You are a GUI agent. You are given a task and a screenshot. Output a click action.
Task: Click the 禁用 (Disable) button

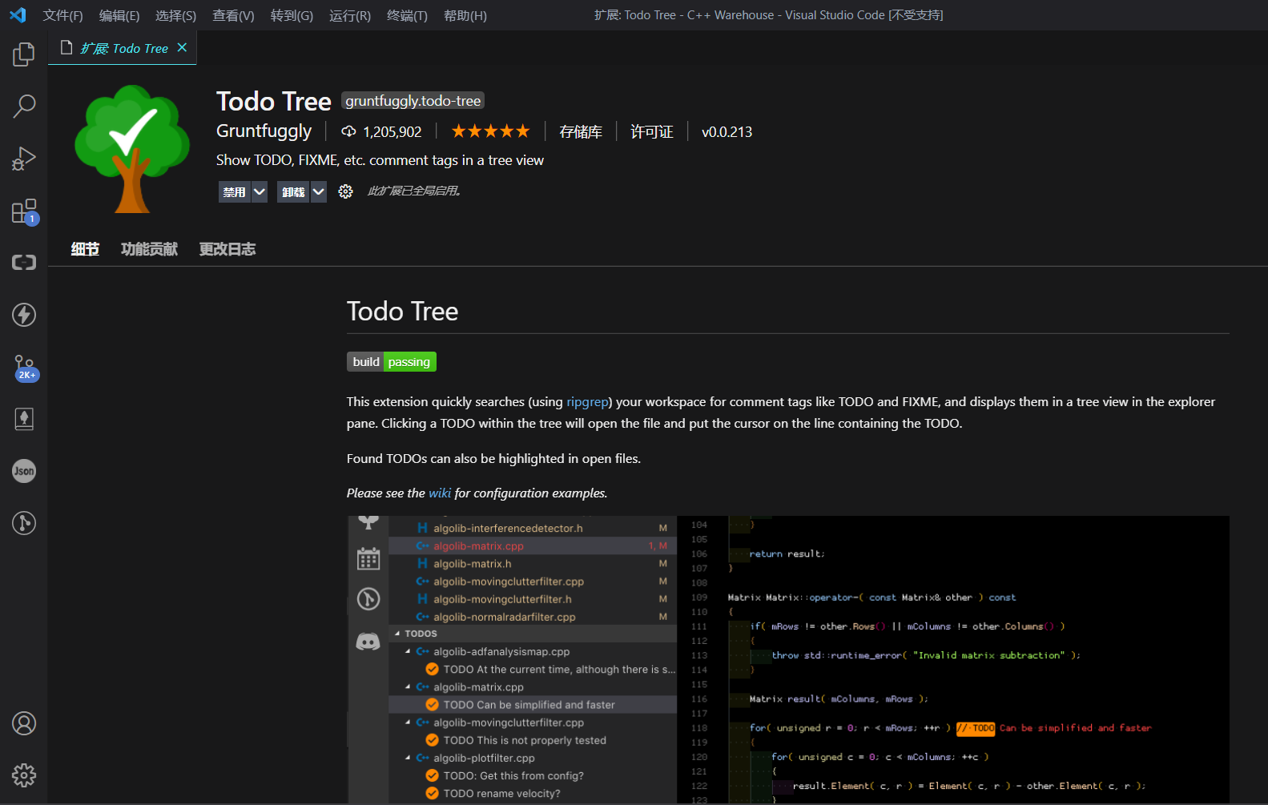coord(234,192)
